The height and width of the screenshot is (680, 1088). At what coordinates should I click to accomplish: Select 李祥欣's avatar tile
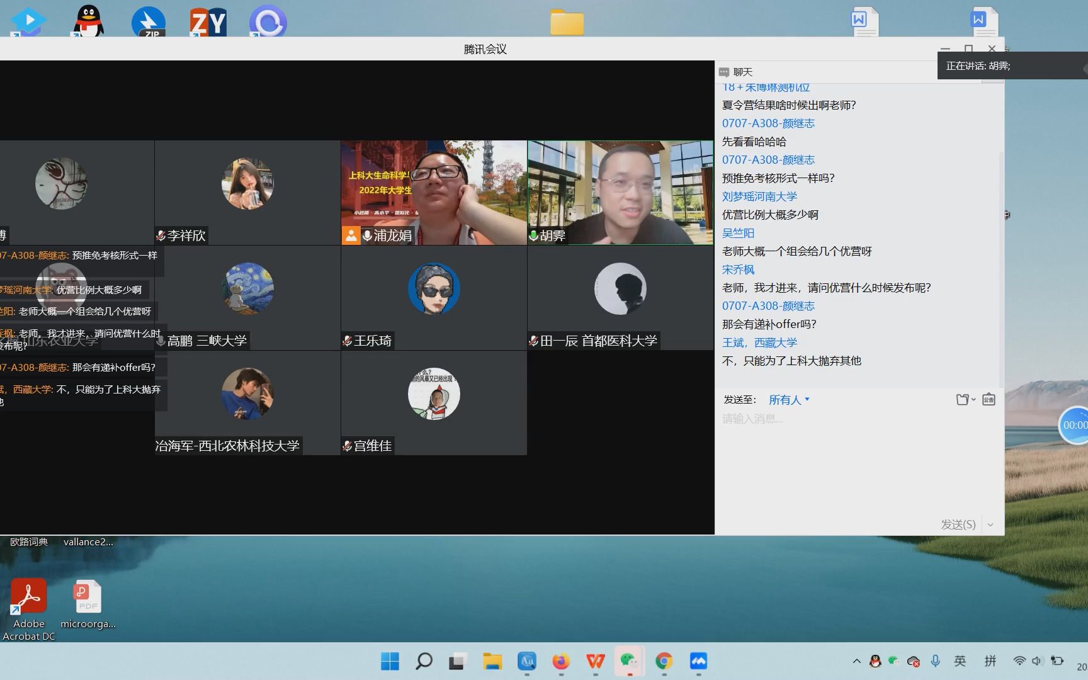[x=247, y=192]
